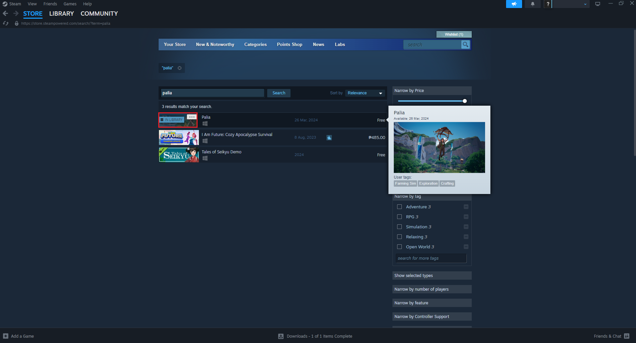Open Your Store link
Viewport: 636px width, 343px height.
pos(175,44)
